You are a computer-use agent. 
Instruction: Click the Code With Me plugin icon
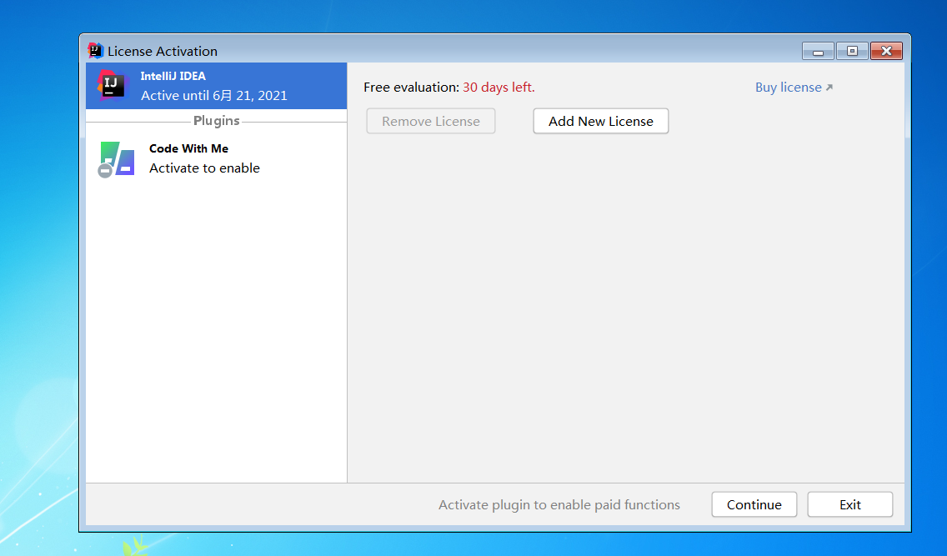coord(116,159)
